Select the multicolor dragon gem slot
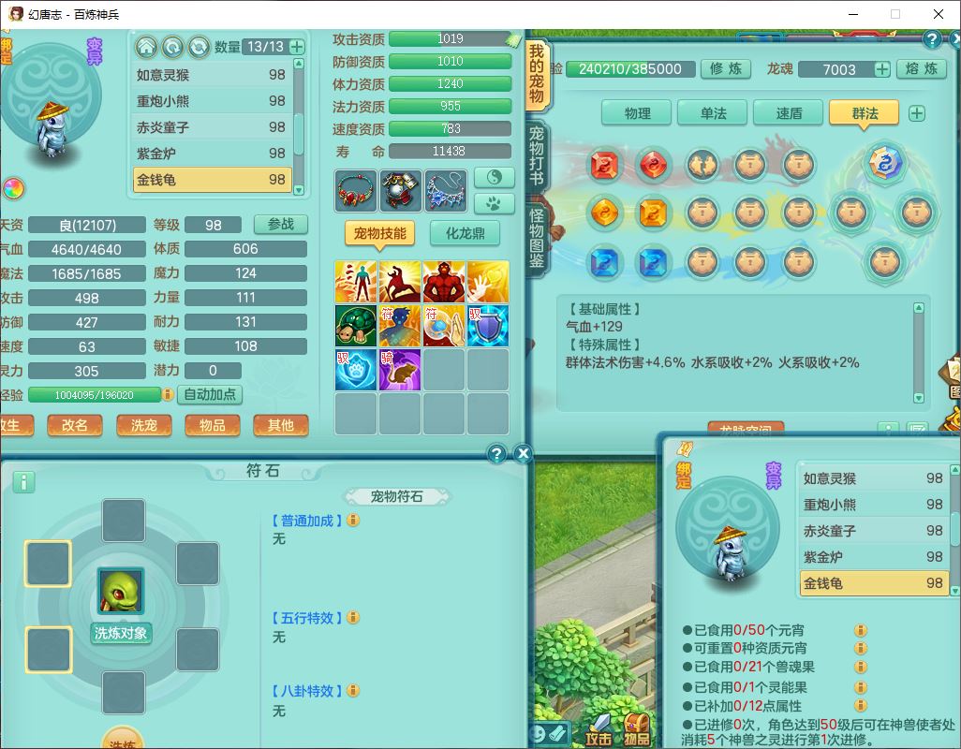The height and width of the screenshot is (749, 961). (x=884, y=164)
